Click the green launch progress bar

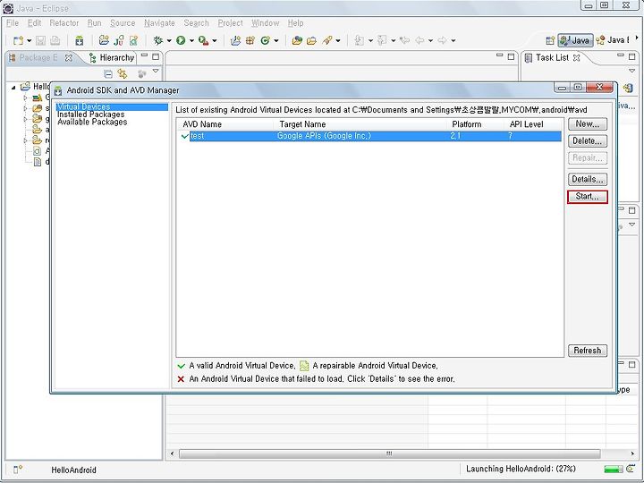click(x=614, y=469)
